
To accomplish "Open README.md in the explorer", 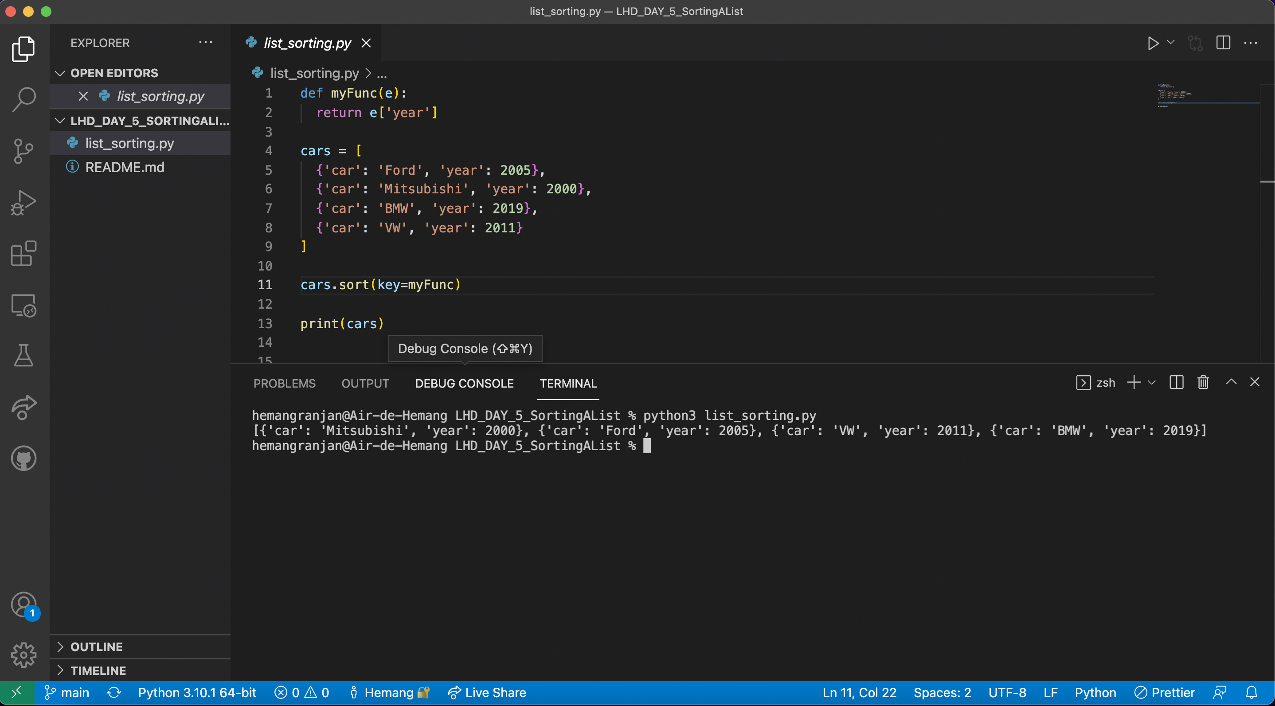I will coord(124,167).
